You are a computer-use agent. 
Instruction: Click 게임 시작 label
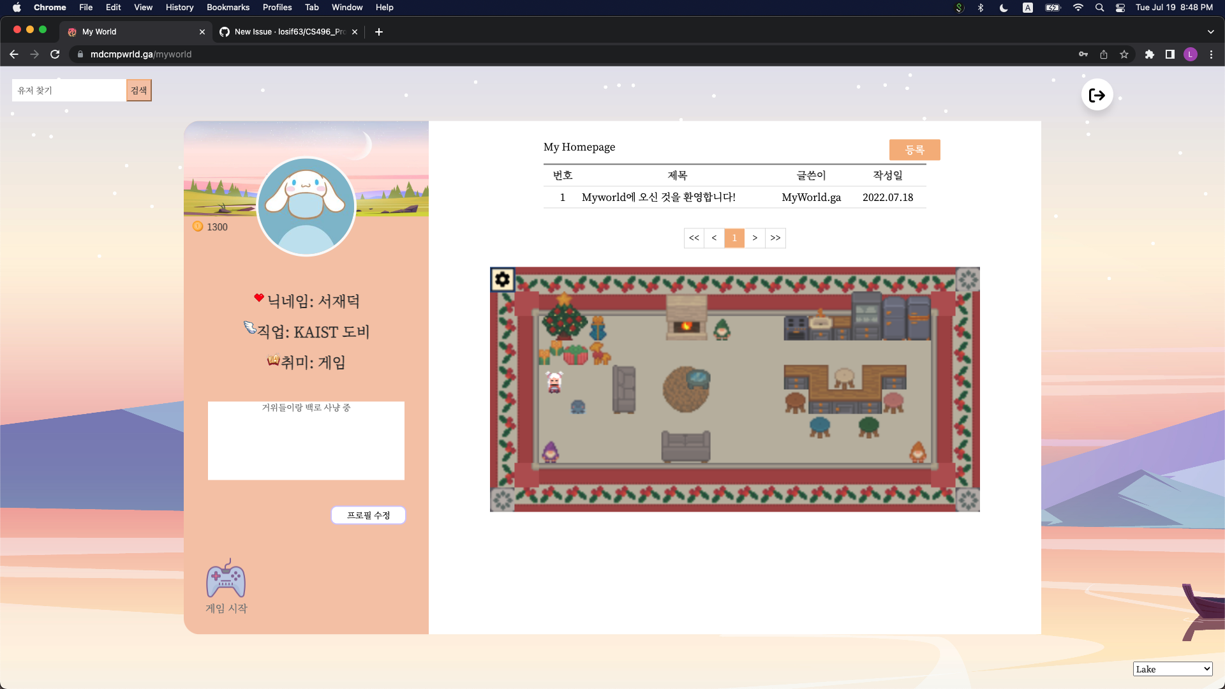[x=226, y=609]
